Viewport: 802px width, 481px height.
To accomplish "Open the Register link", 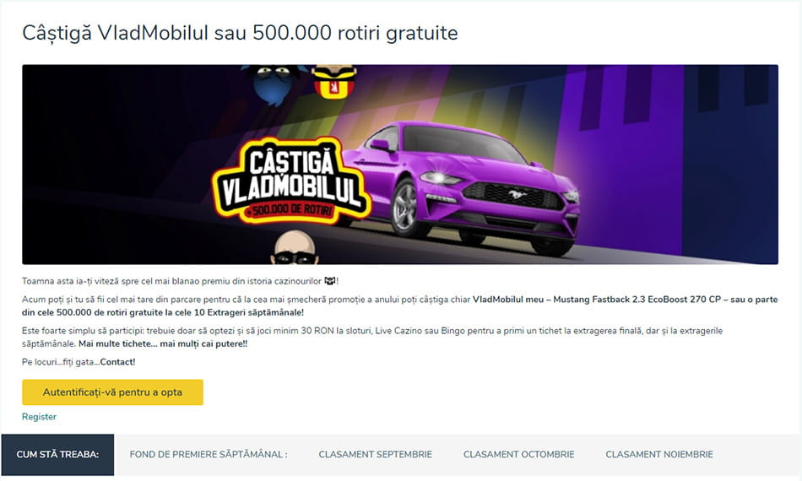I will pyautogui.click(x=39, y=417).
